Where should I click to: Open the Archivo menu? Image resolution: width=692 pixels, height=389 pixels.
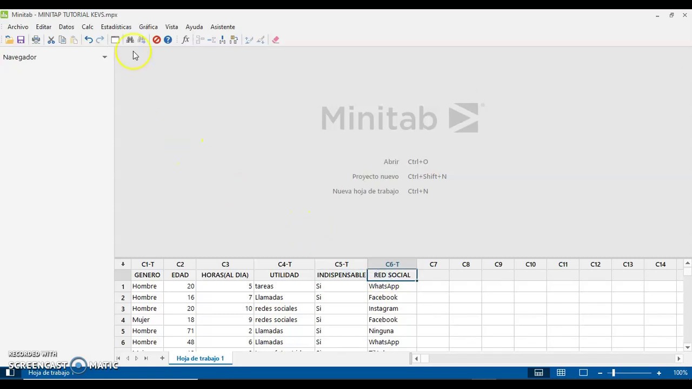[18, 27]
